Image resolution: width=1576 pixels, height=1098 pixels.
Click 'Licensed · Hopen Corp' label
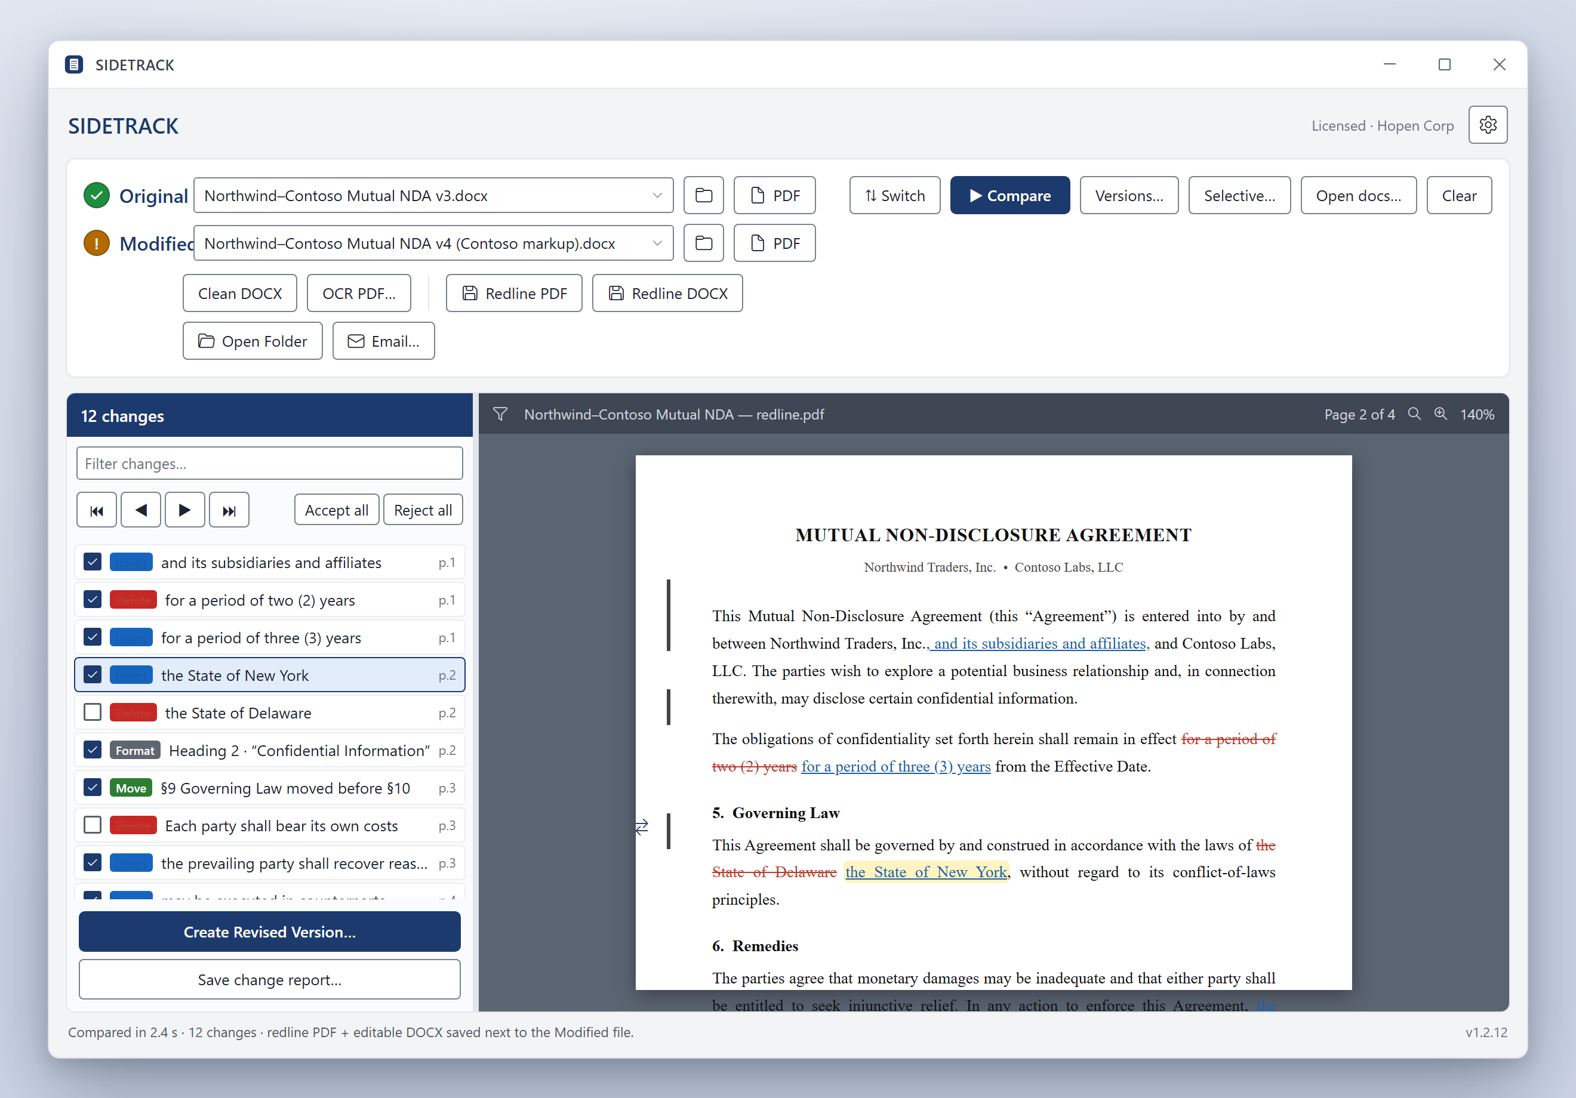(x=1383, y=125)
